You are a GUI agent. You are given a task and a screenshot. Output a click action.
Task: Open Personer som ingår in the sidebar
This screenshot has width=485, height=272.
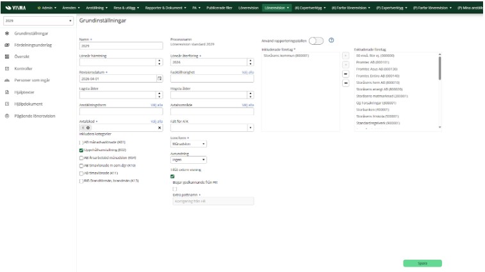tap(31, 80)
